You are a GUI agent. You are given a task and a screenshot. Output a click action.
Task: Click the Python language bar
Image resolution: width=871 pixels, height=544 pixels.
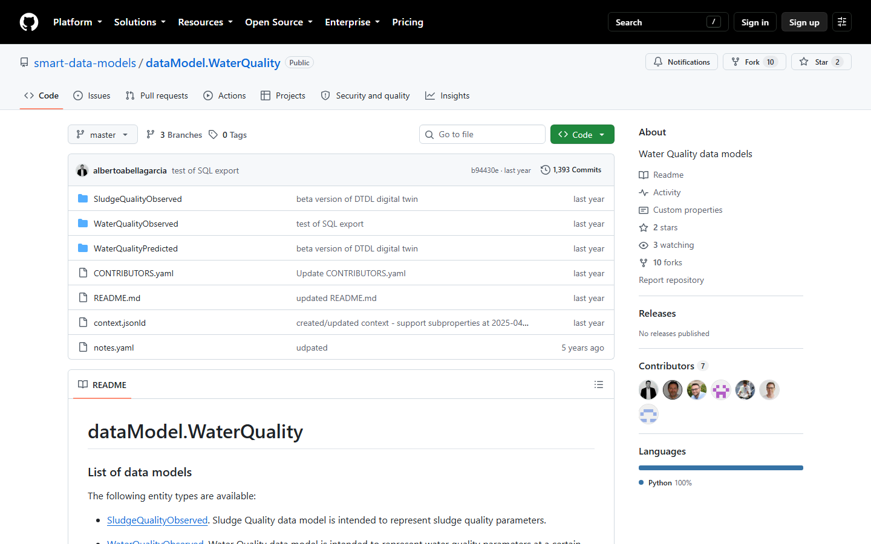(721, 468)
